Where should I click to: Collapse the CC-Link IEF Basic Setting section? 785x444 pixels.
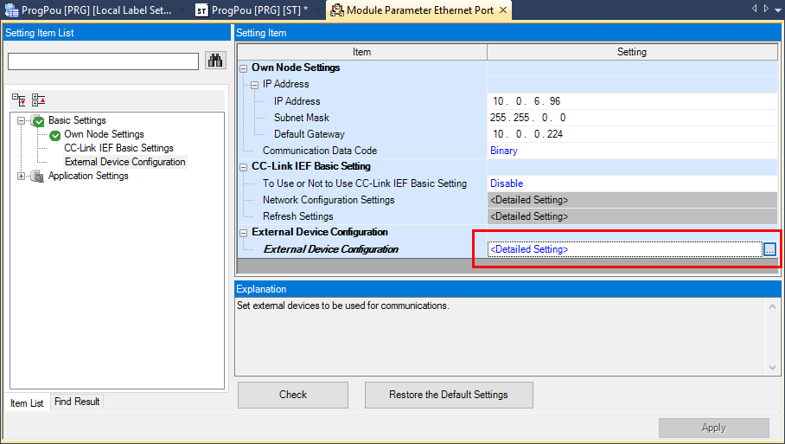[244, 166]
